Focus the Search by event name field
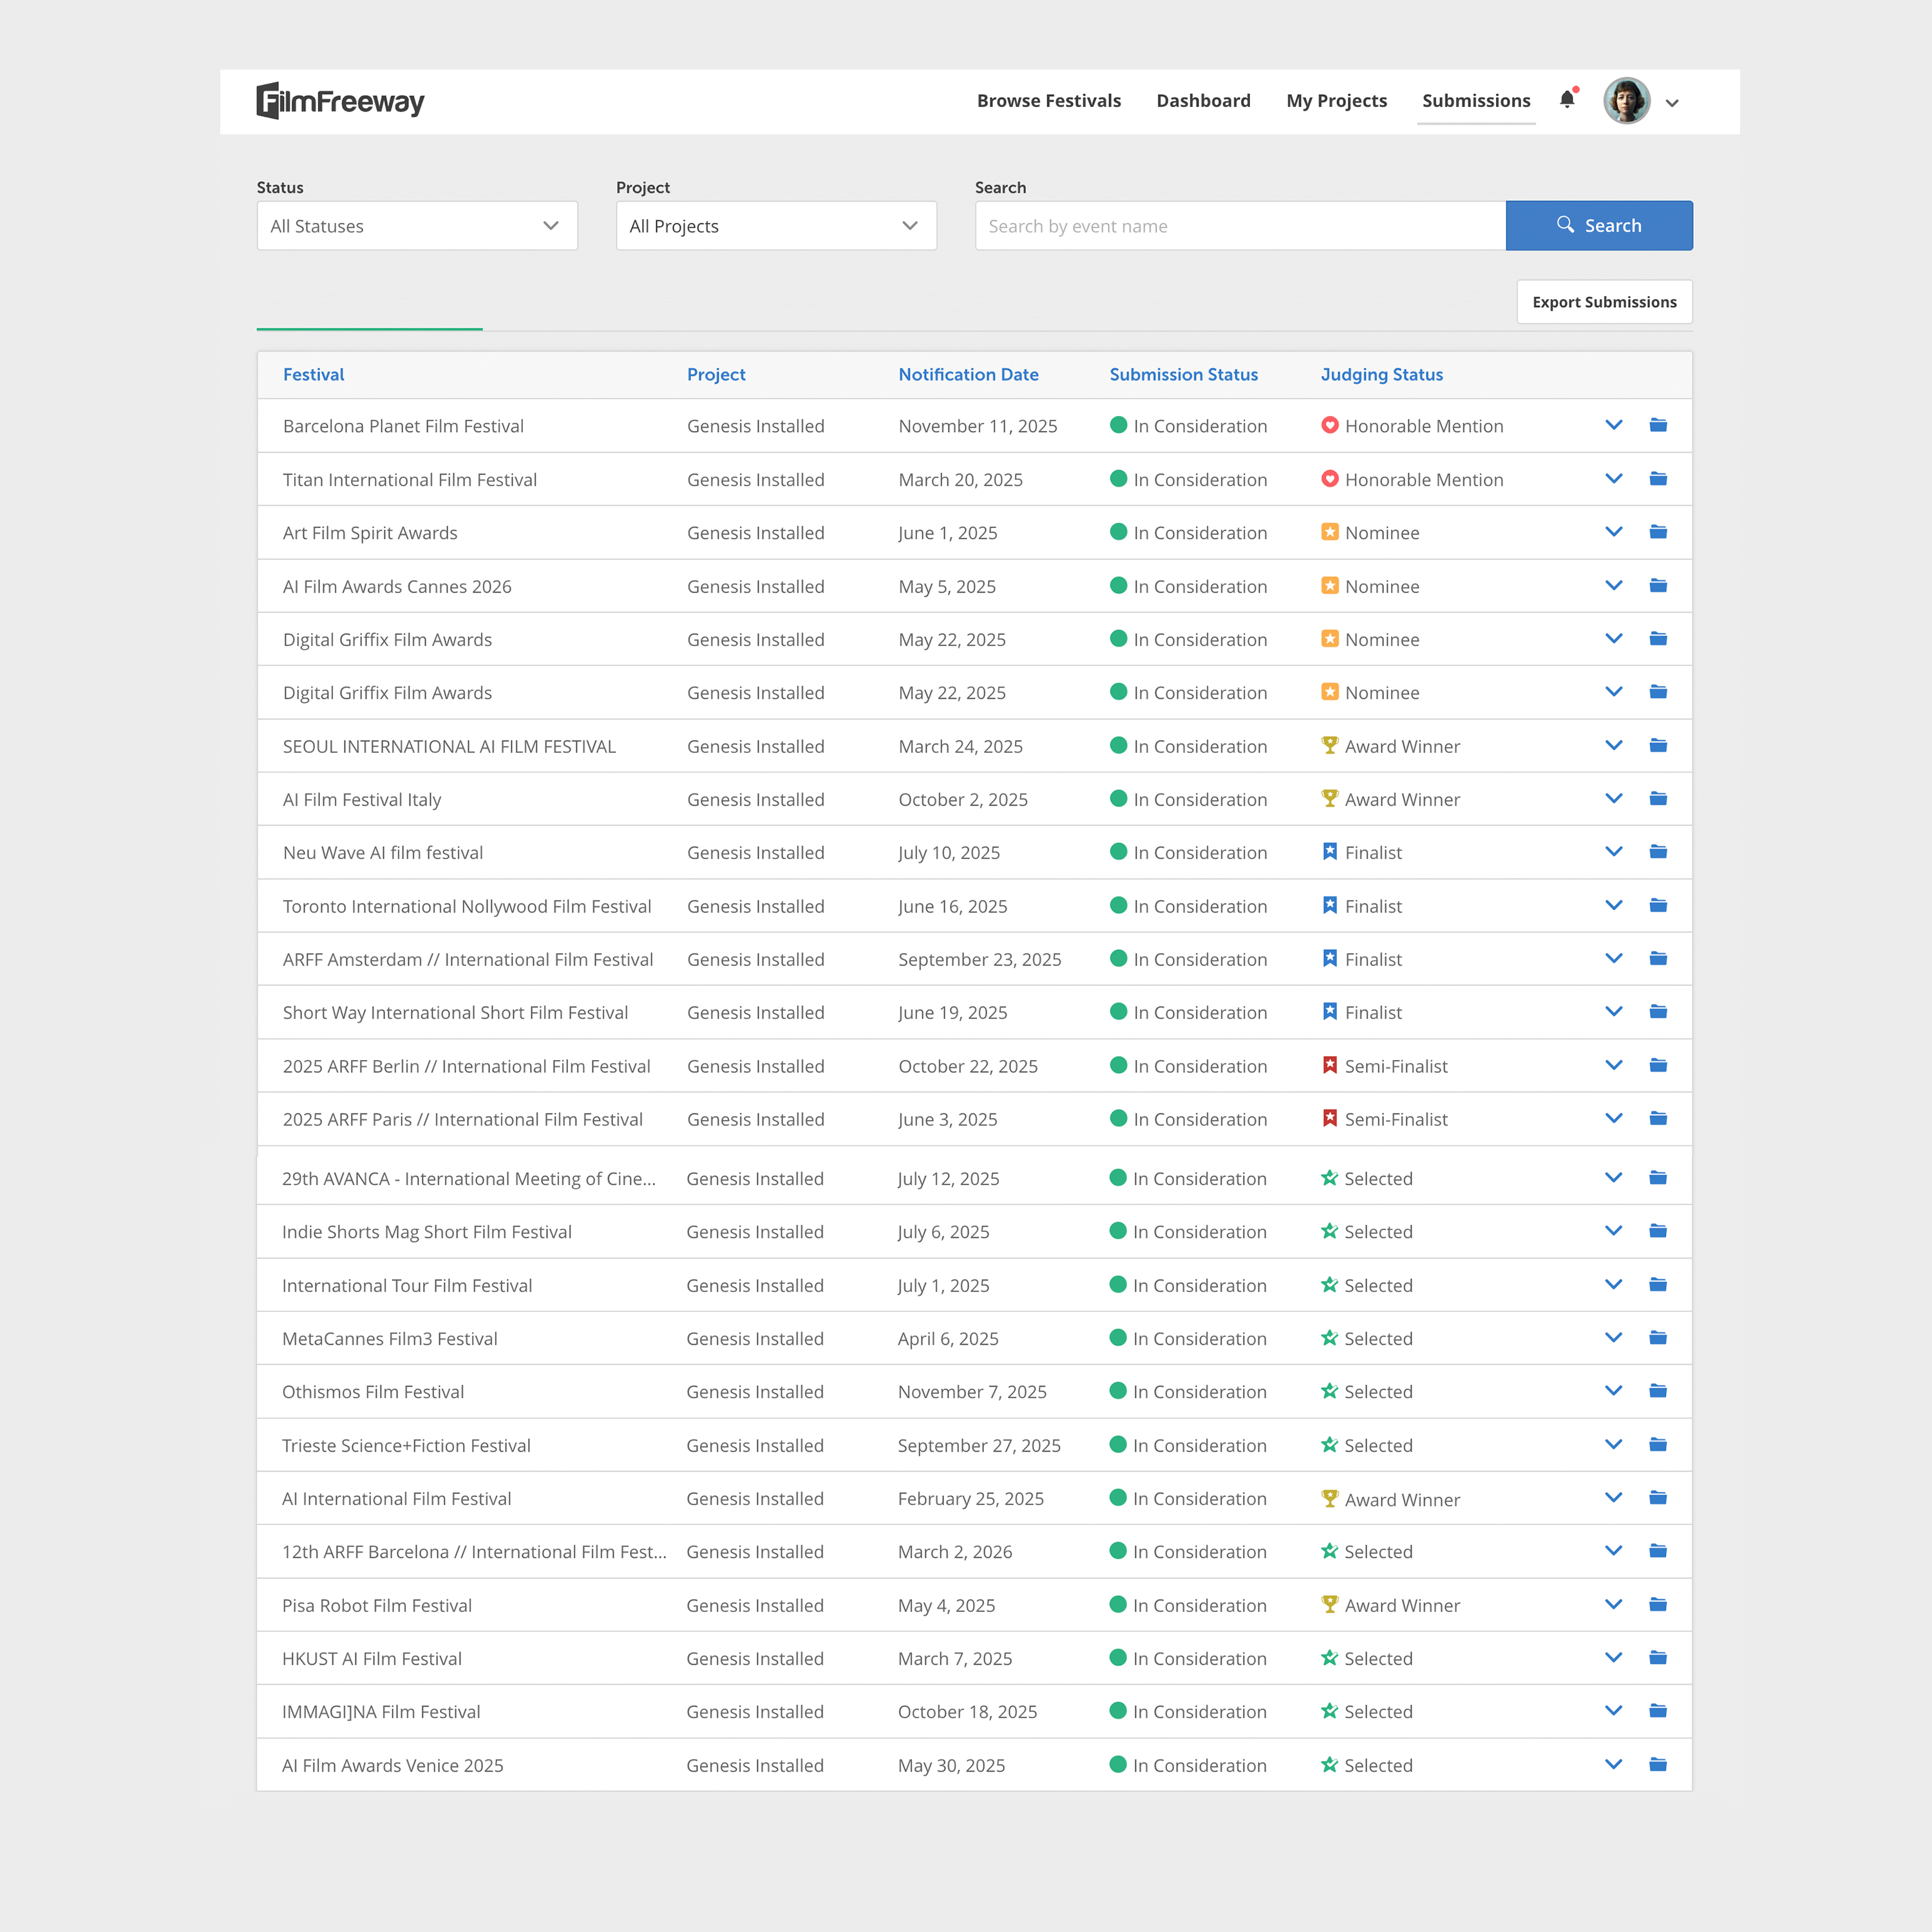The height and width of the screenshot is (1932, 1932). (x=1240, y=226)
